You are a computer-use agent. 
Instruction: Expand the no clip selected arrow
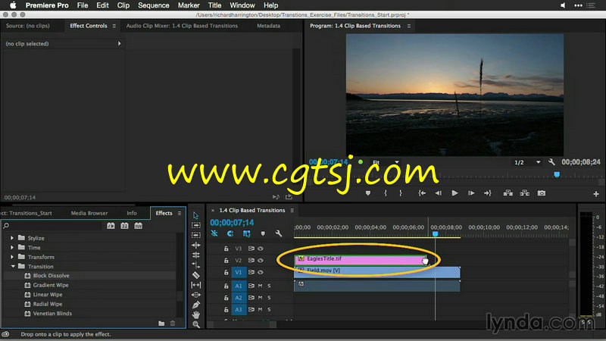pyautogui.click(x=119, y=44)
